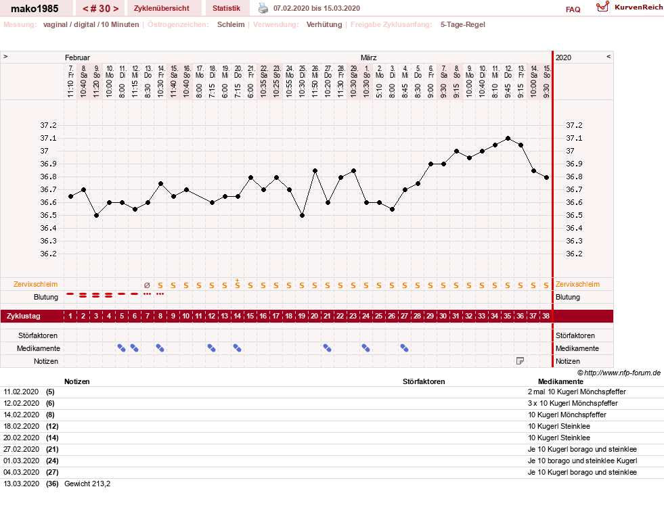Click the medication pill icon on cycle day 14
Viewport: 664px width, 516px height.
pos(237,348)
